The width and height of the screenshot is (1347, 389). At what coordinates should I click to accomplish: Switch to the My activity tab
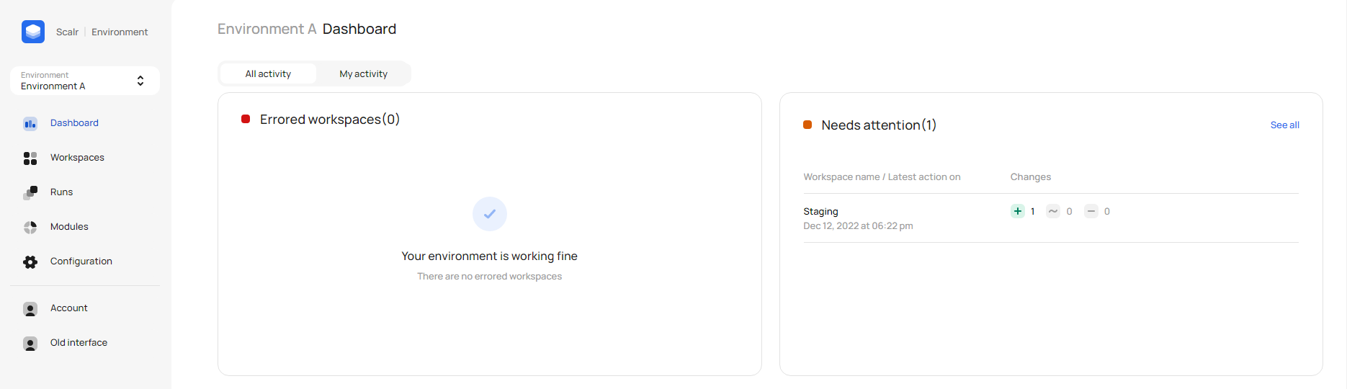tap(363, 73)
